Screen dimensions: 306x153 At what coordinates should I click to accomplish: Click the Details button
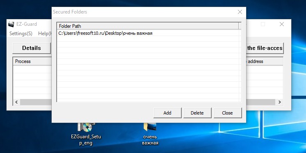tap(32, 48)
